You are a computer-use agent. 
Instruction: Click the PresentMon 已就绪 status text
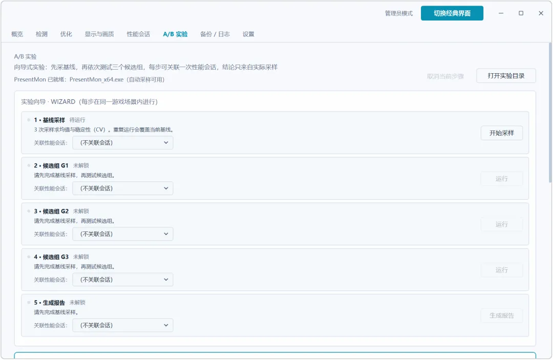[89, 80]
